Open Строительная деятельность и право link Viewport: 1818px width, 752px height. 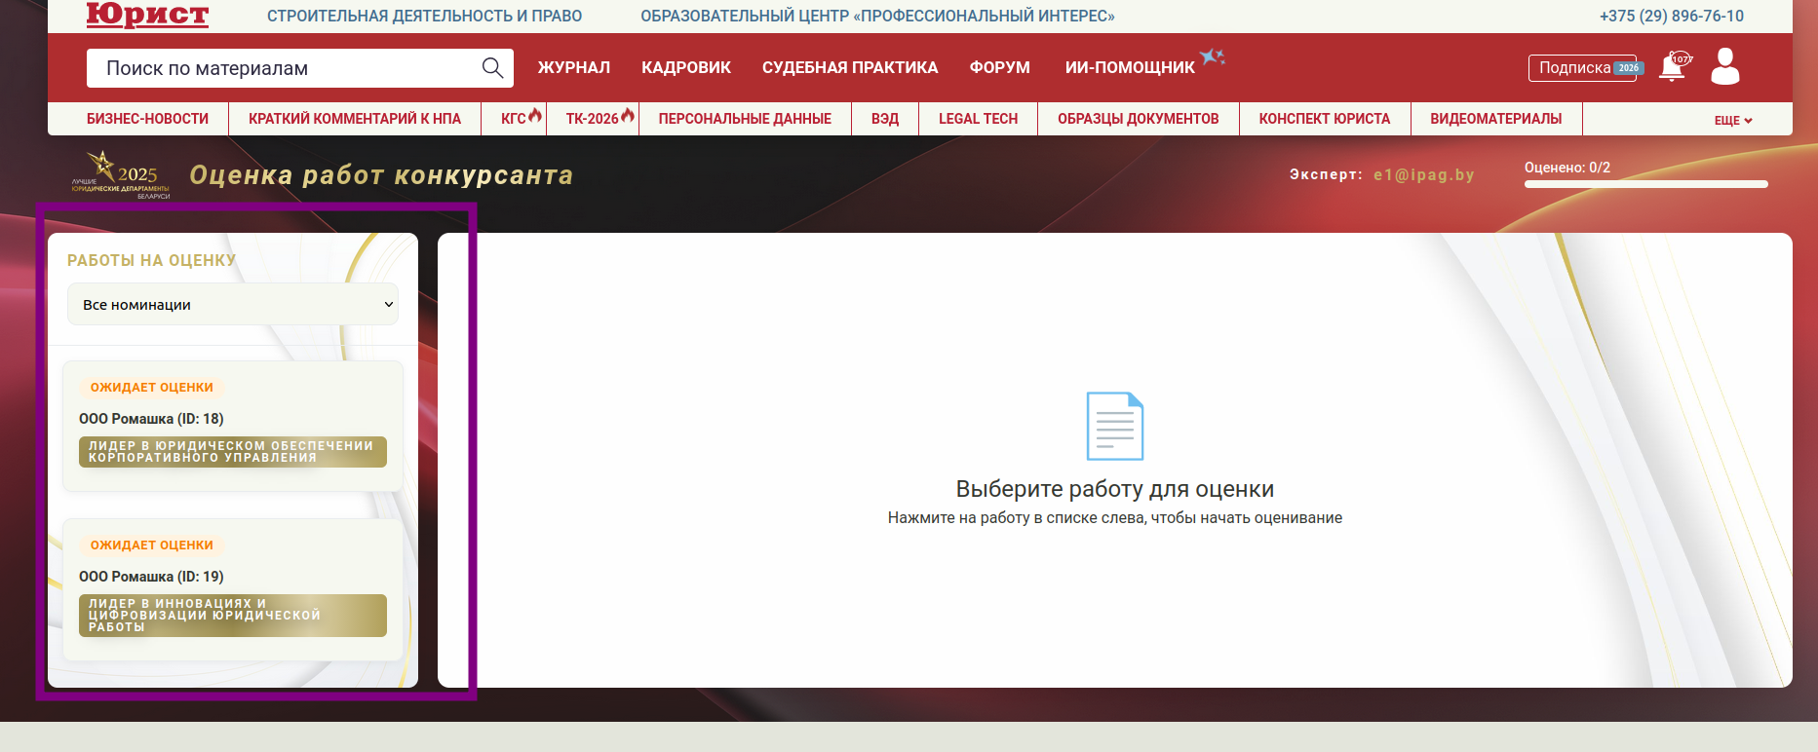424,16
